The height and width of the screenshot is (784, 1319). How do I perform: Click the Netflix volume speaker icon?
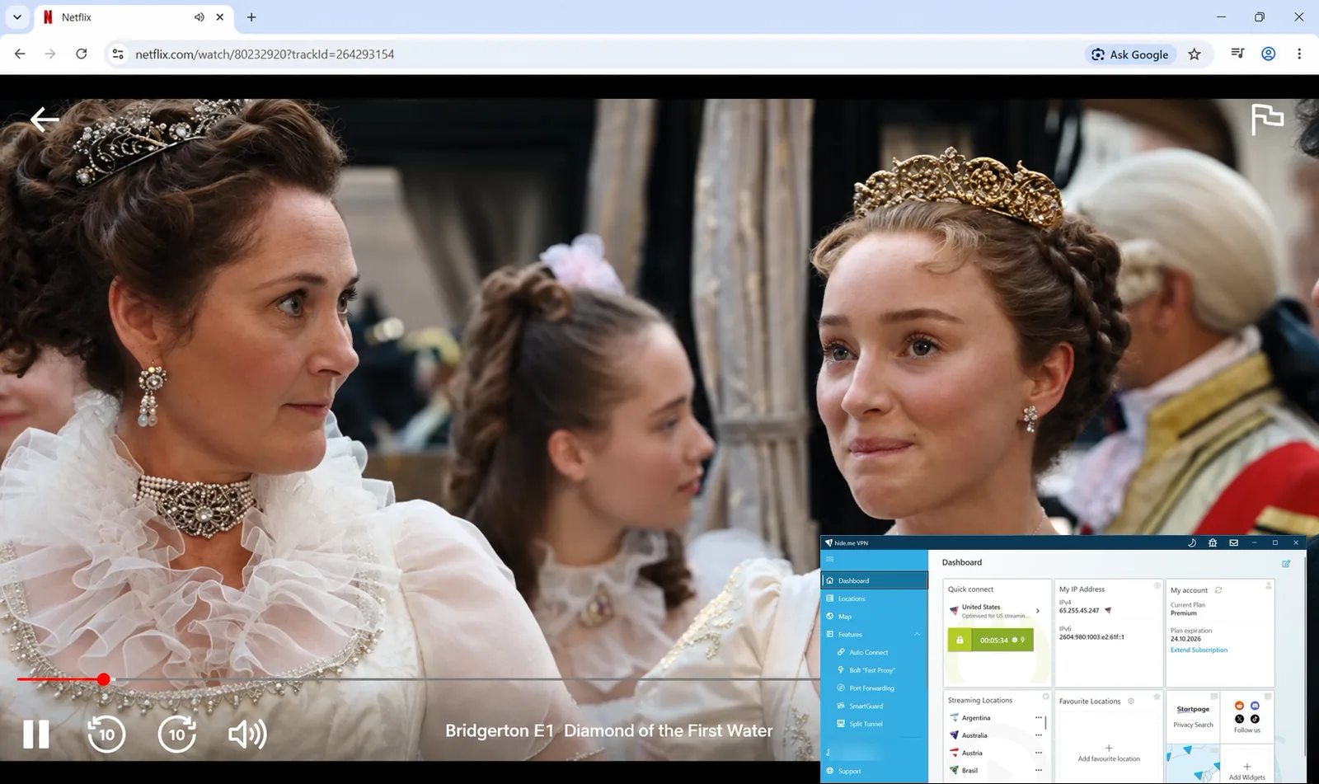[x=247, y=734]
